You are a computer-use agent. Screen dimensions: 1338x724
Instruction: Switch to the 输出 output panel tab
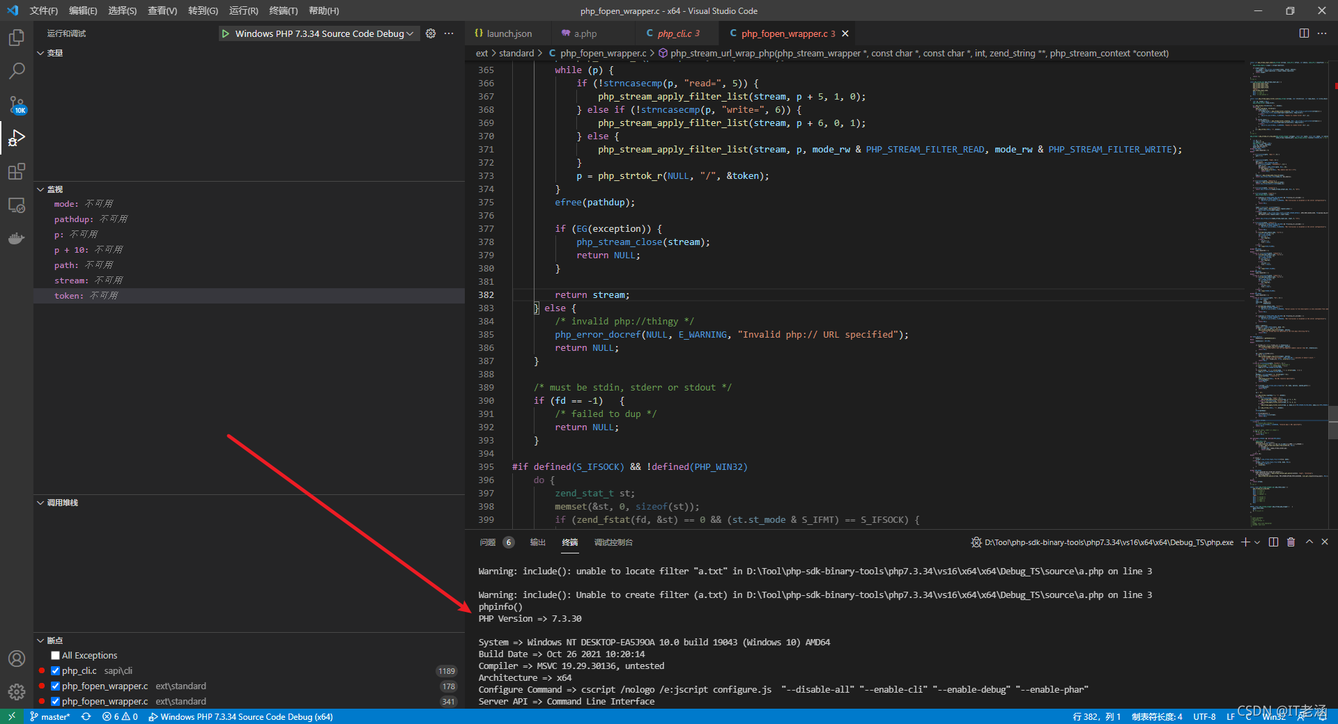[537, 542]
